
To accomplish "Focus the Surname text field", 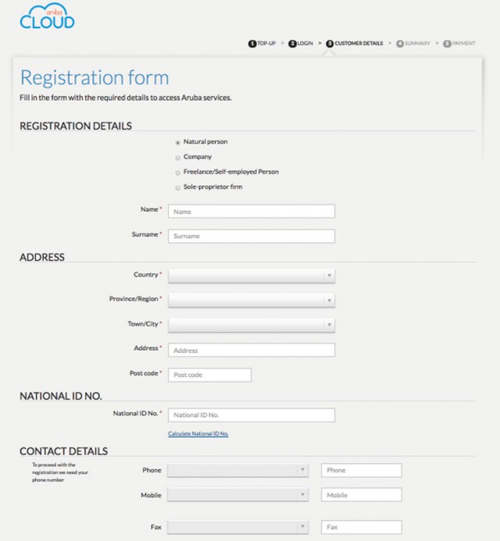I will click(251, 236).
